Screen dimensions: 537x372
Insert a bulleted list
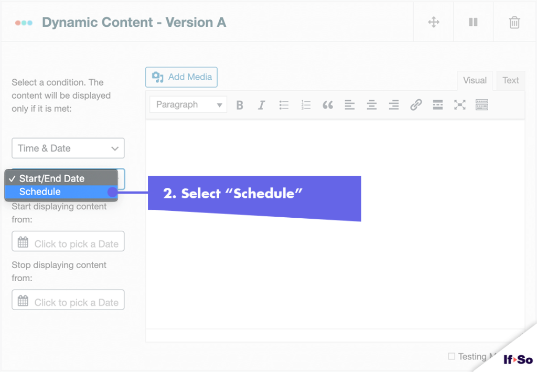point(284,105)
